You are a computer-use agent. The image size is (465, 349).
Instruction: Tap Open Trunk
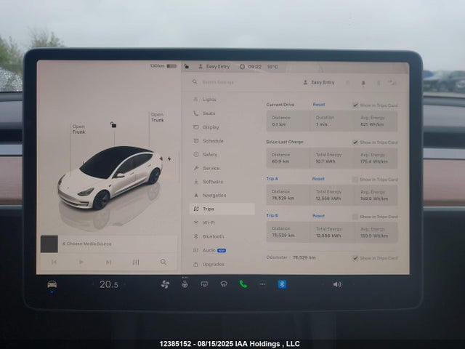point(157,117)
